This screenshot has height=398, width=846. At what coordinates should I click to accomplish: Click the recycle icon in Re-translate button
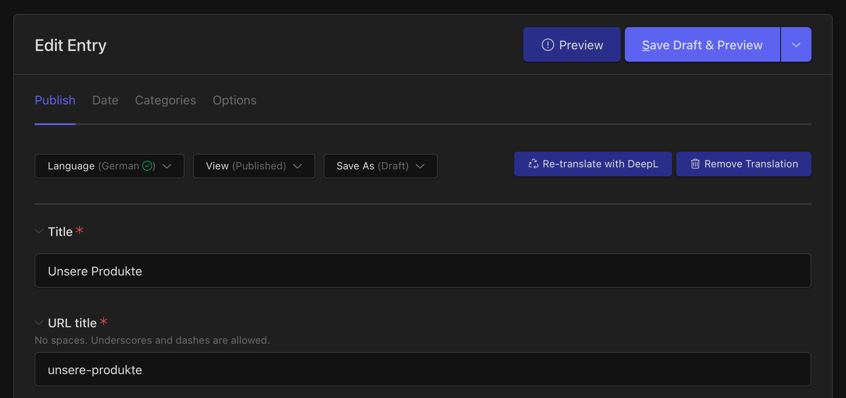tap(534, 164)
